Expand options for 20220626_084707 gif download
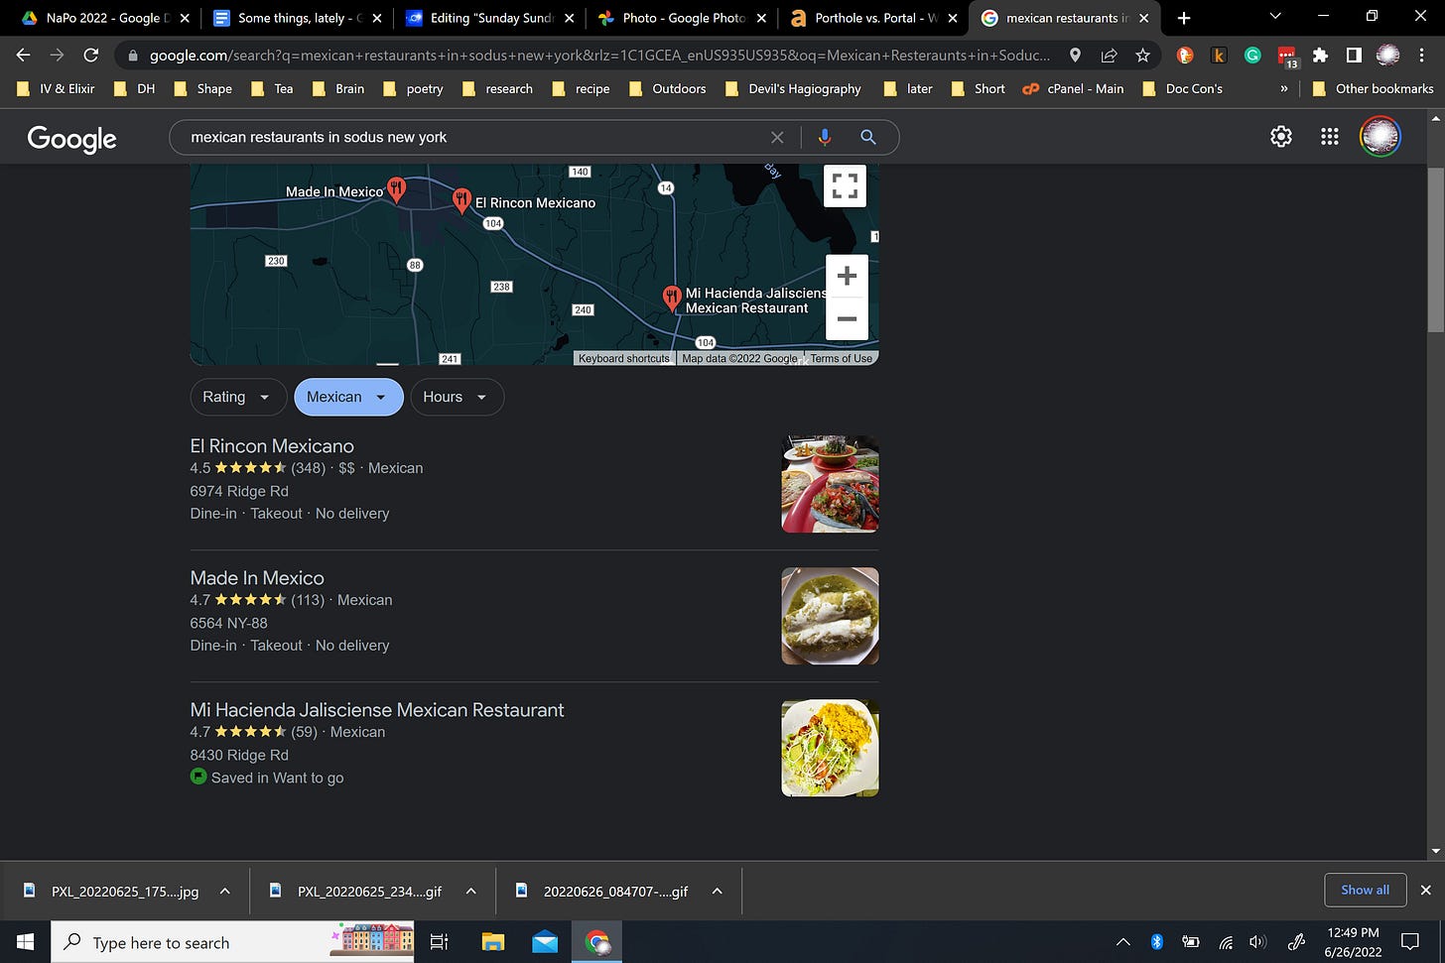 pos(717,891)
